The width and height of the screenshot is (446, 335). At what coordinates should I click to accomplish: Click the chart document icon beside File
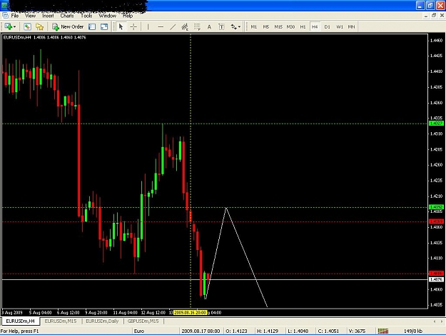point(5,16)
